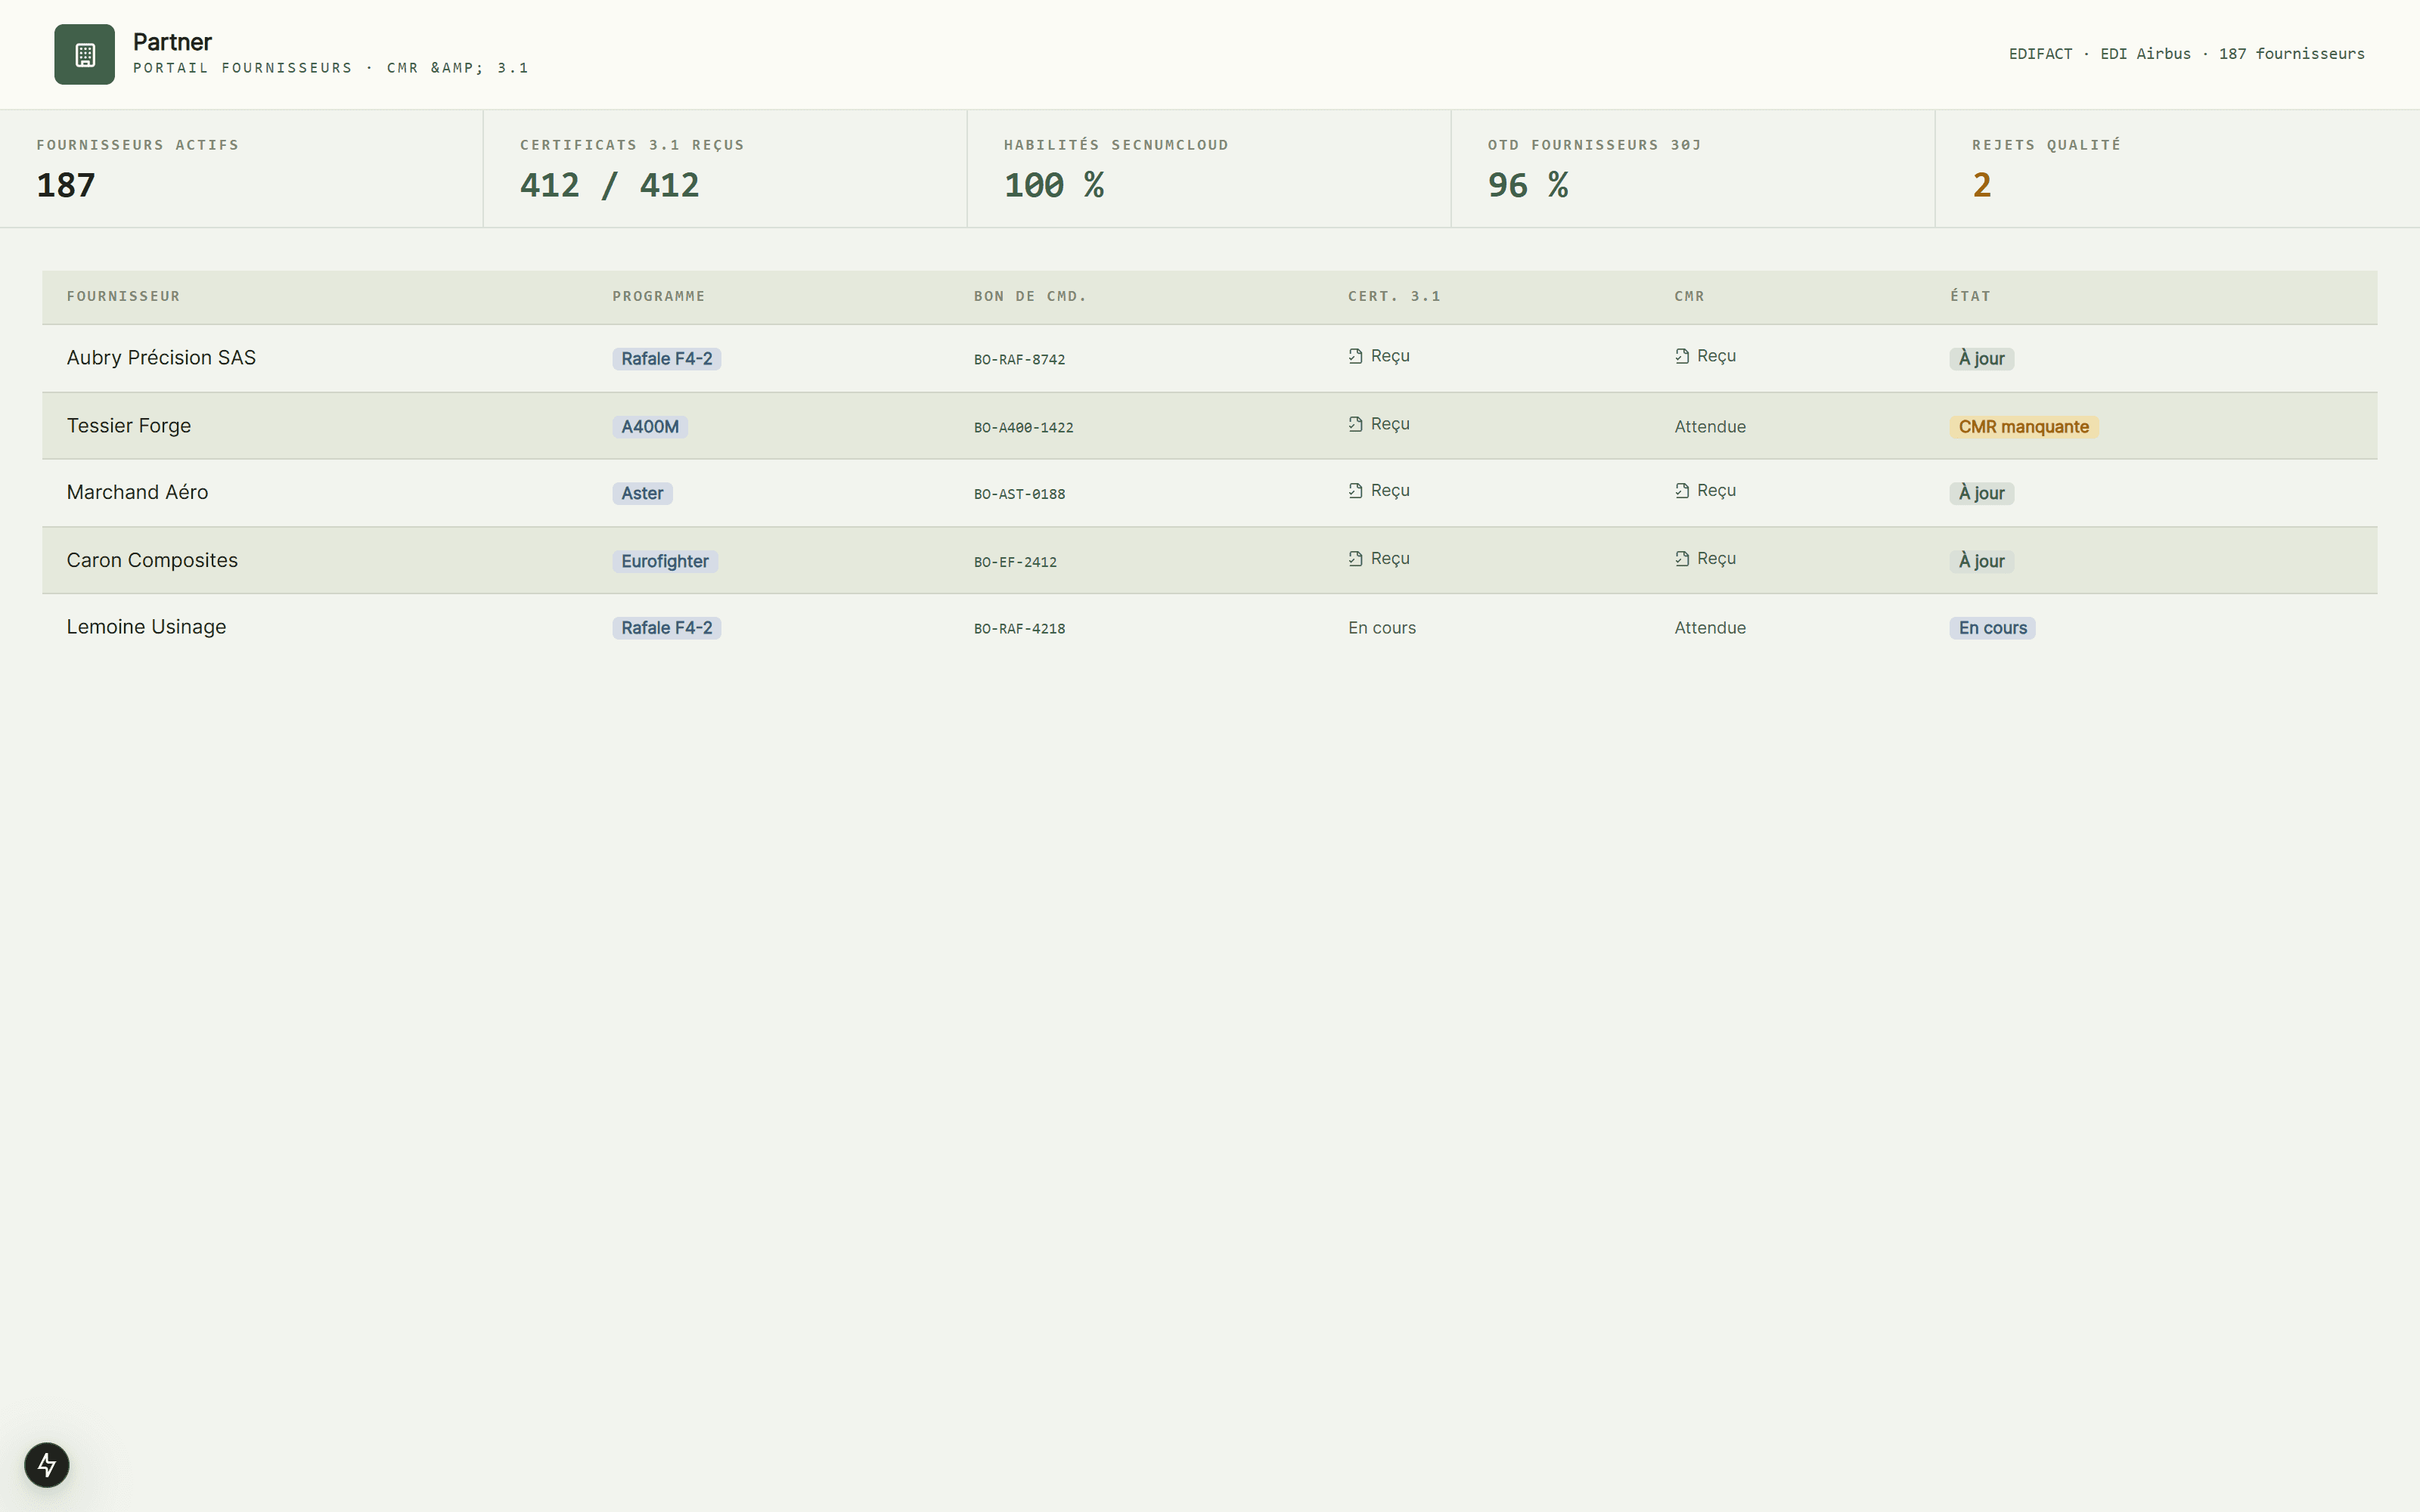Click the En cours Cert. 3.1 cell for Lemoine Usinage

click(x=1381, y=628)
